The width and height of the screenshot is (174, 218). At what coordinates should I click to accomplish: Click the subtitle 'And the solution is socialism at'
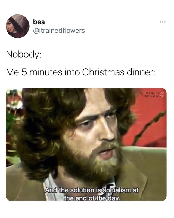[92, 190]
